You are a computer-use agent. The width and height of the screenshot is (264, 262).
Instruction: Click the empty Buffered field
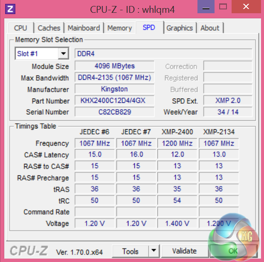228,89
